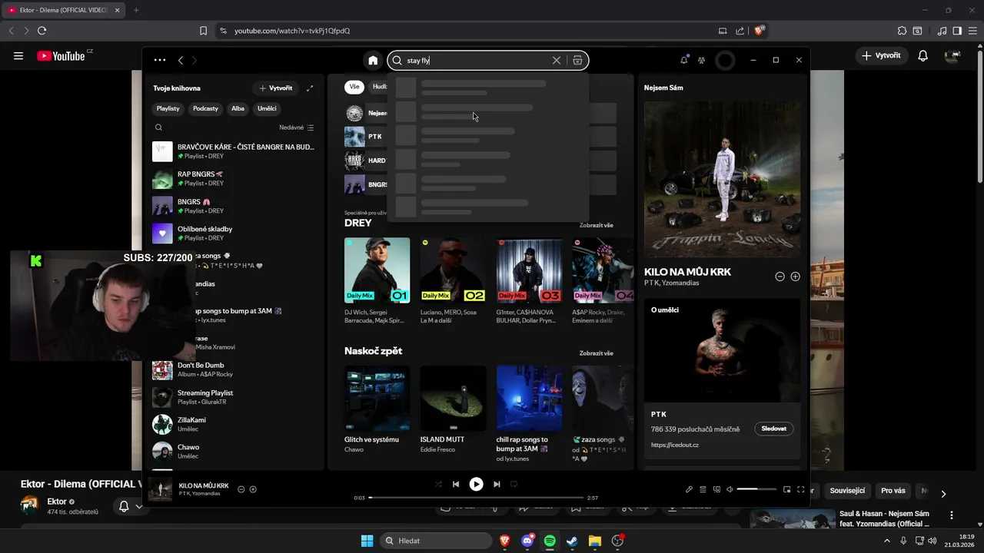Open the queue icon in player bar
984x553 pixels.
click(703, 489)
